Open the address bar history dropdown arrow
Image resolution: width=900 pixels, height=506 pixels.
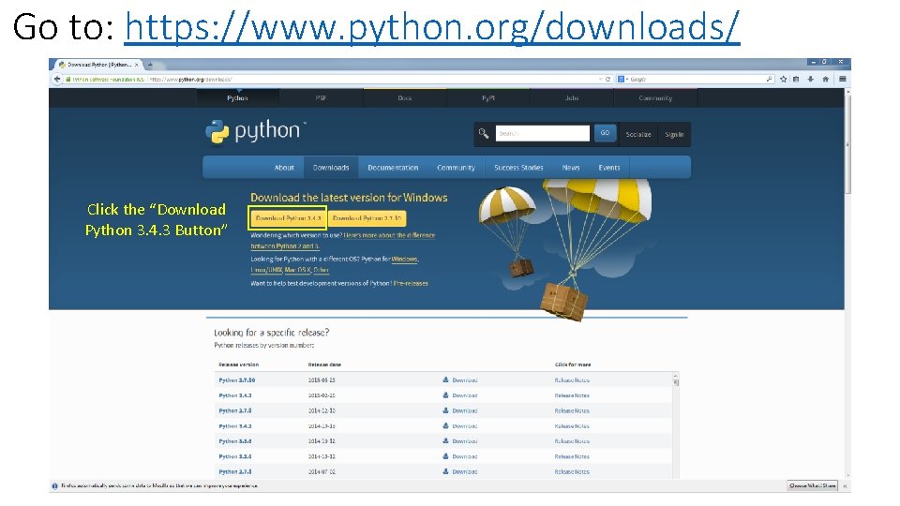coord(600,79)
